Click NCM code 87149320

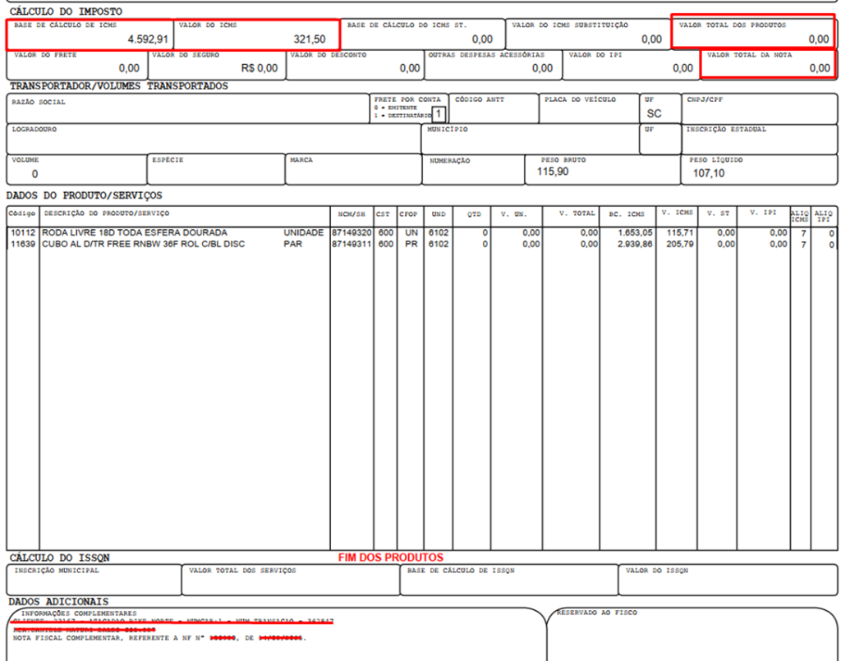(x=352, y=232)
